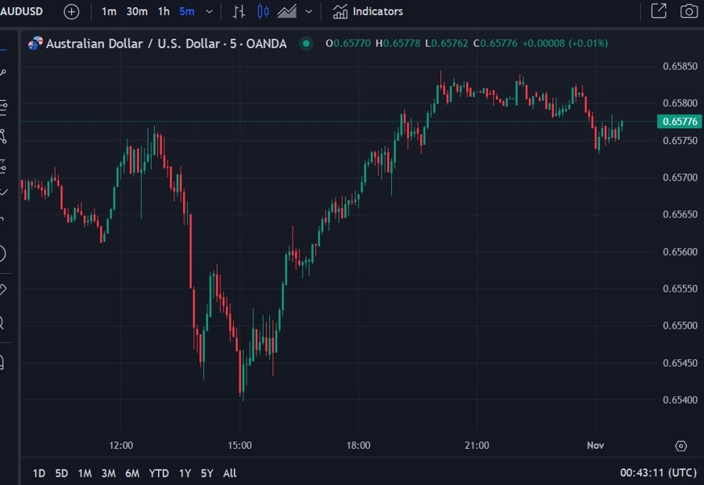The width and height of the screenshot is (704, 485).
Task: Click the 12:00 time axis label
Action: (120, 445)
